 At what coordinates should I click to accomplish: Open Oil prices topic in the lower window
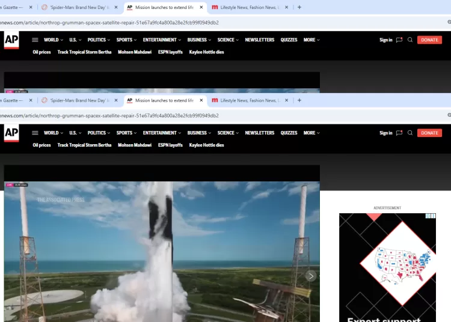tap(41, 145)
